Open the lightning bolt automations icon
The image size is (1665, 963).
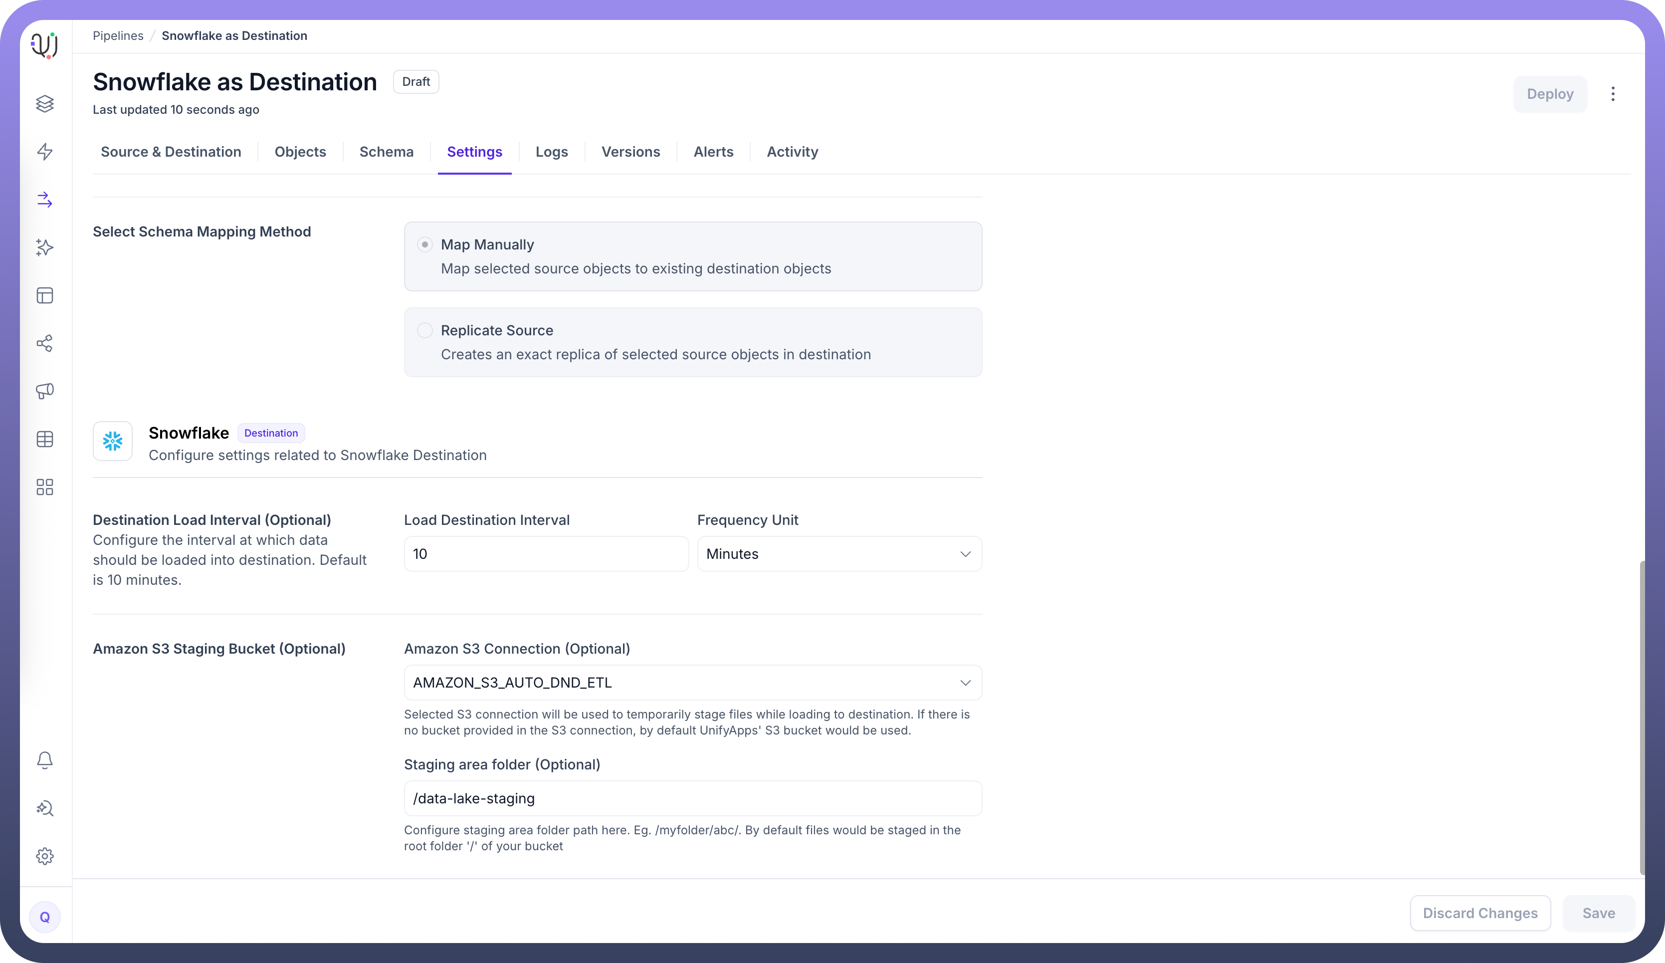pyautogui.click(x=45, y=151)
